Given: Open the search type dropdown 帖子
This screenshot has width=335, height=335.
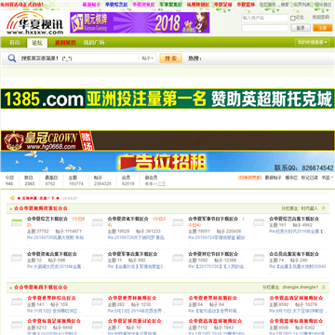Looking at the screenshot, I should pos(148,59).
